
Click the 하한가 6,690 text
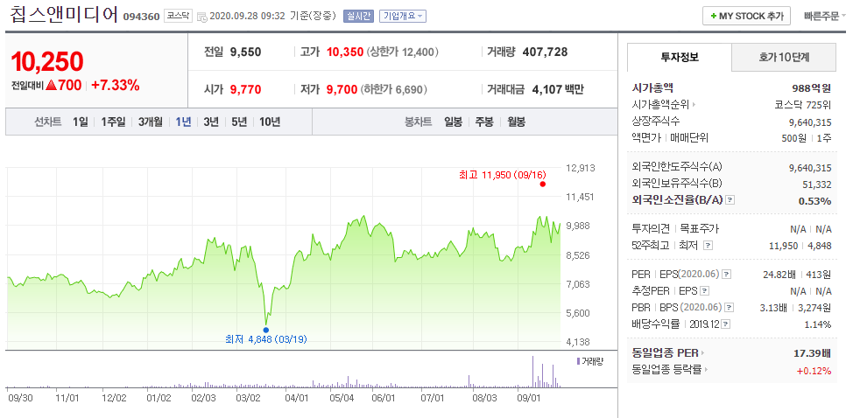(394, 89)
